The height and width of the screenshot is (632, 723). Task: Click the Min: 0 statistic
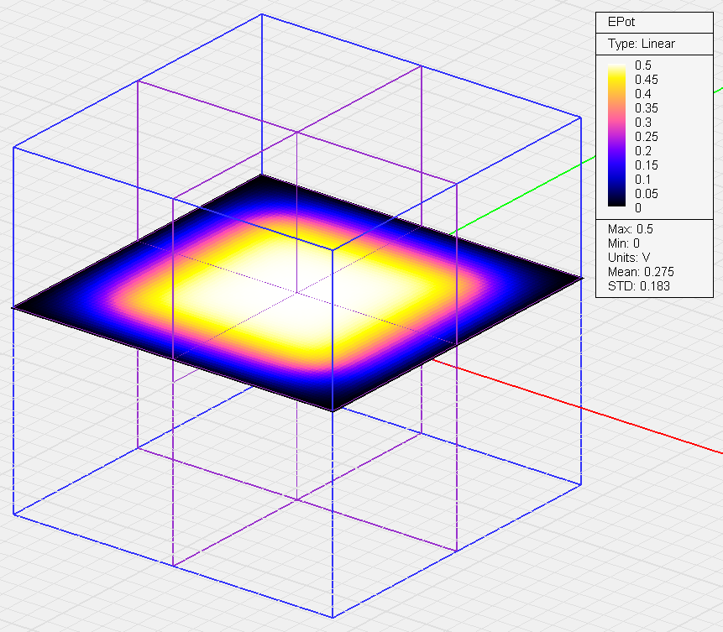[623, 243]
